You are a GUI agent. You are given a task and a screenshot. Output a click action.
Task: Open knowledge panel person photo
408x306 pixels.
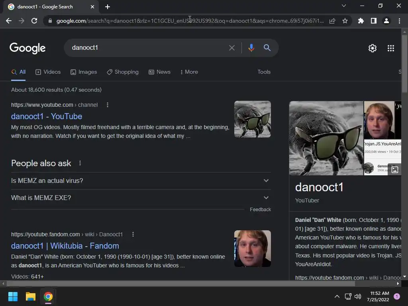(x=379, y=120)
